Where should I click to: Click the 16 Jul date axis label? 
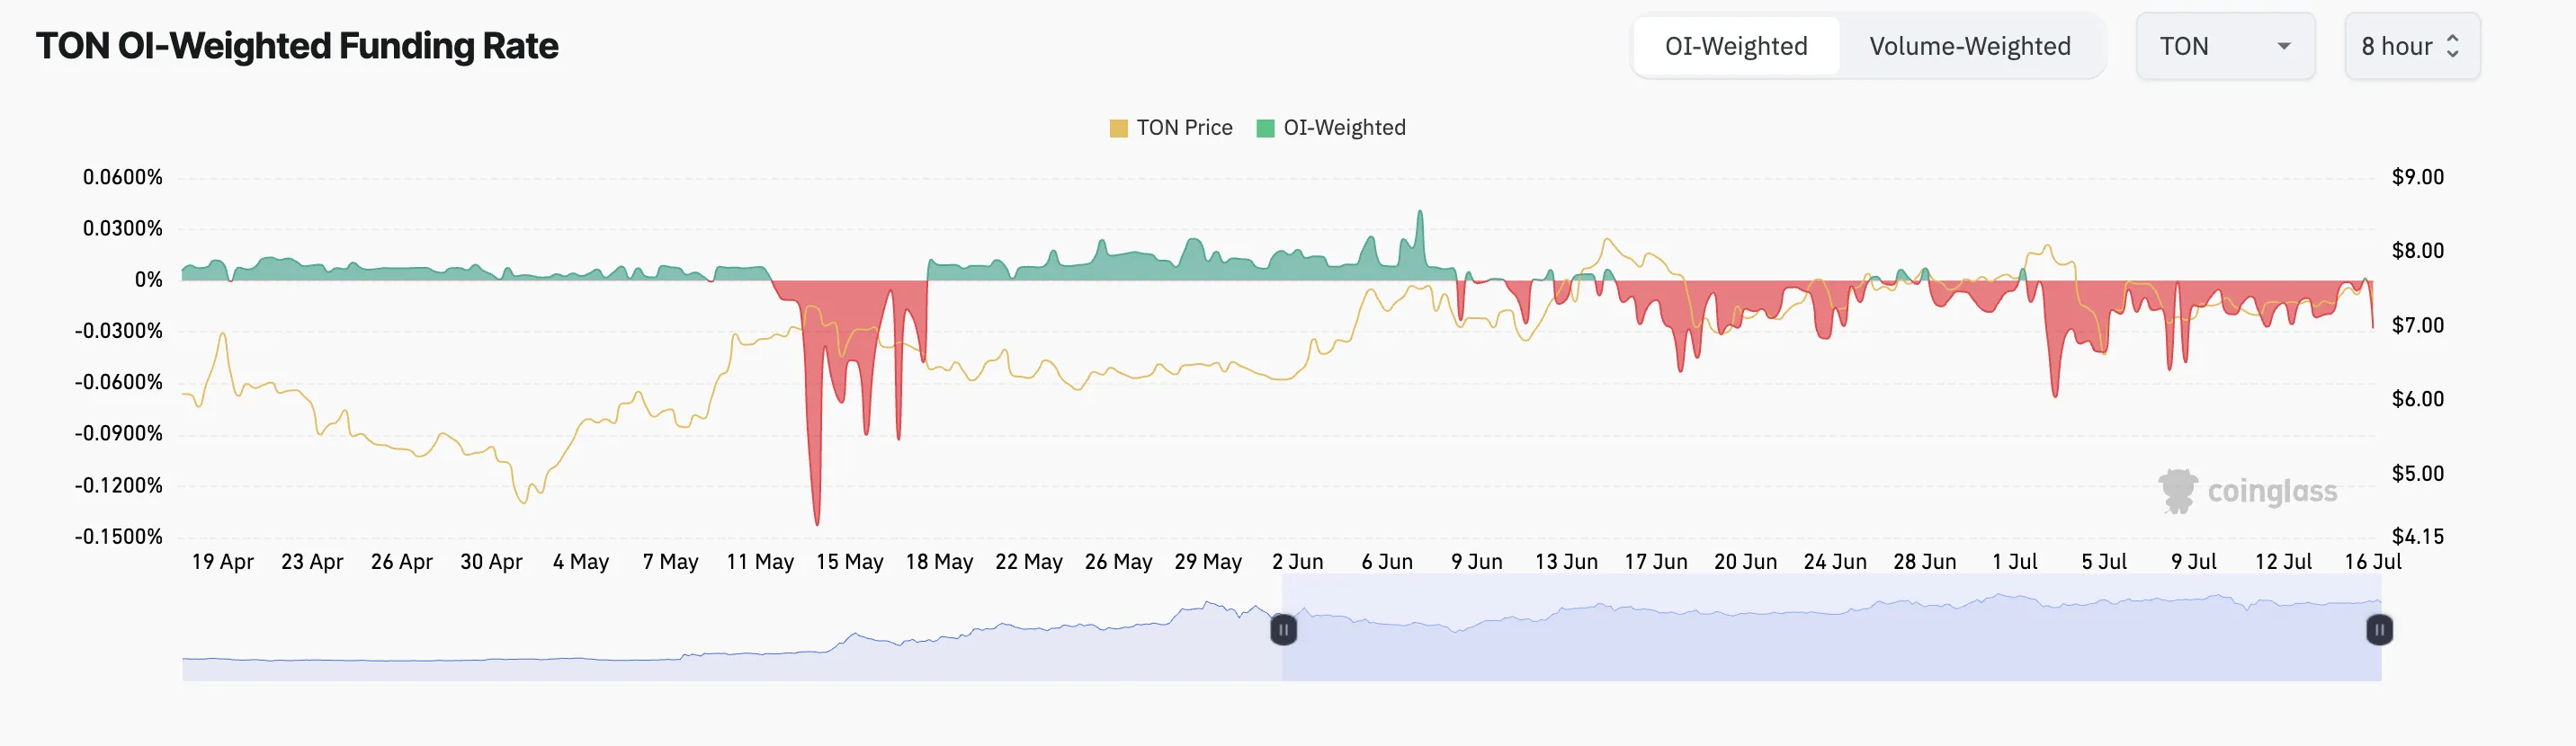(x=2372, y=561)
